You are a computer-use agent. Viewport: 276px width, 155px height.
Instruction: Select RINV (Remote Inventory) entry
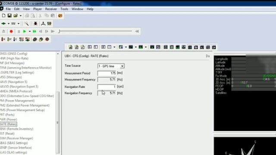[x=16, y=129]
